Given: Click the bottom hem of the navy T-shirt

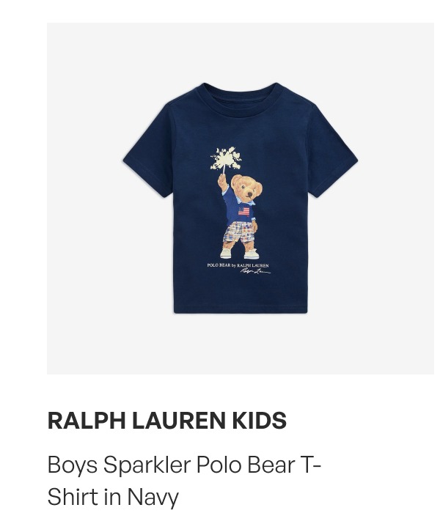Looking at the screenshot, I should 241,309.
